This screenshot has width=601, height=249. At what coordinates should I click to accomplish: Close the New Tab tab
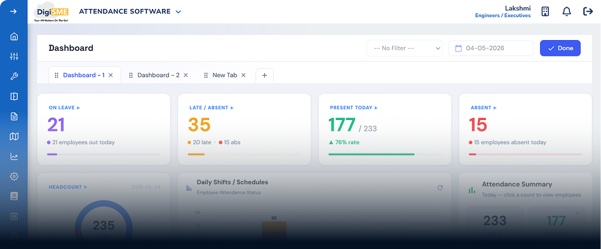click(x=243, y=75)
